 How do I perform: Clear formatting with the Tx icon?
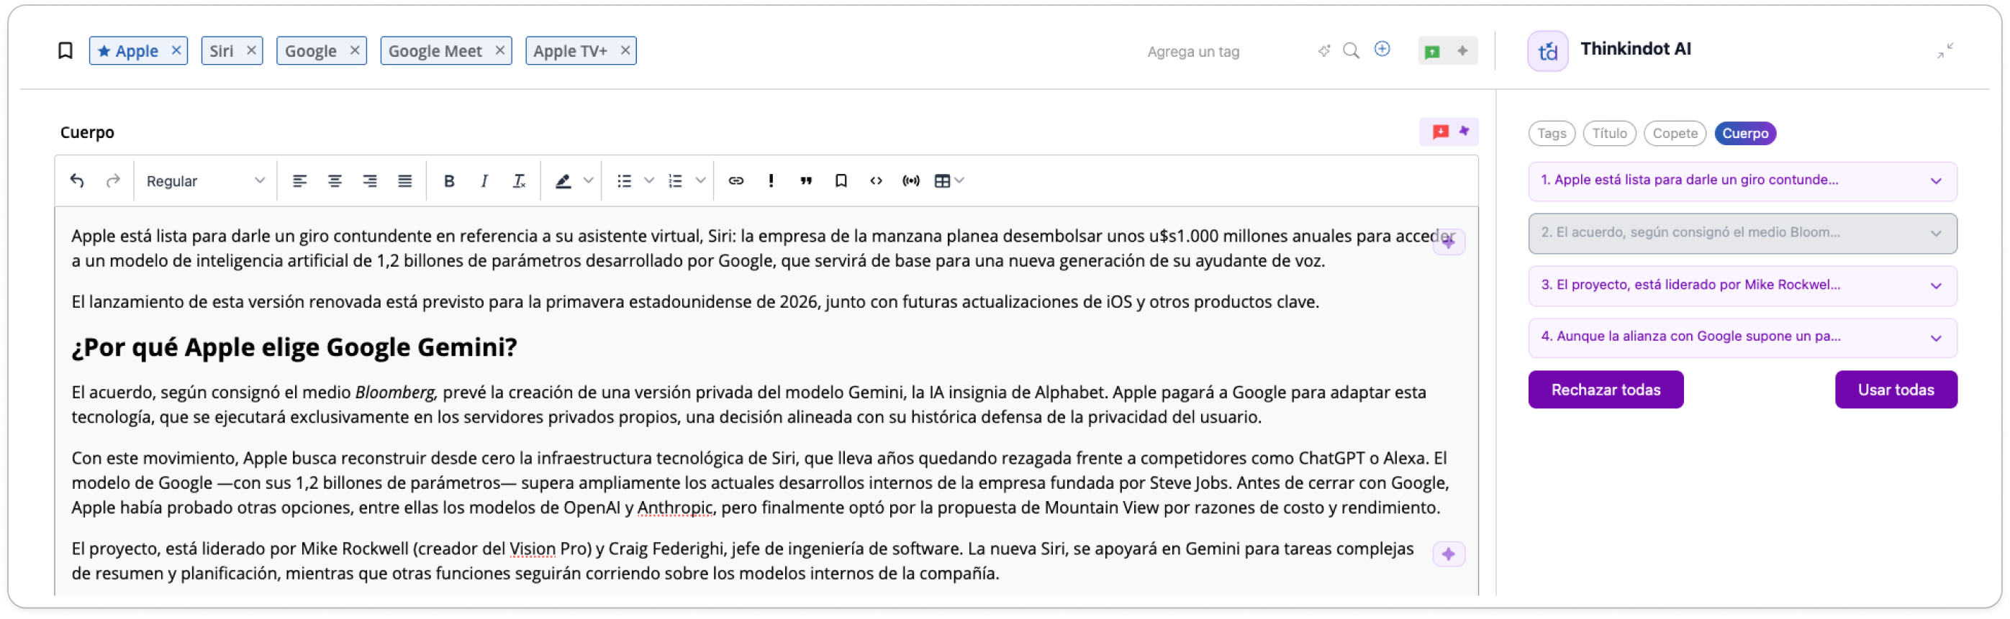(519, 181)
